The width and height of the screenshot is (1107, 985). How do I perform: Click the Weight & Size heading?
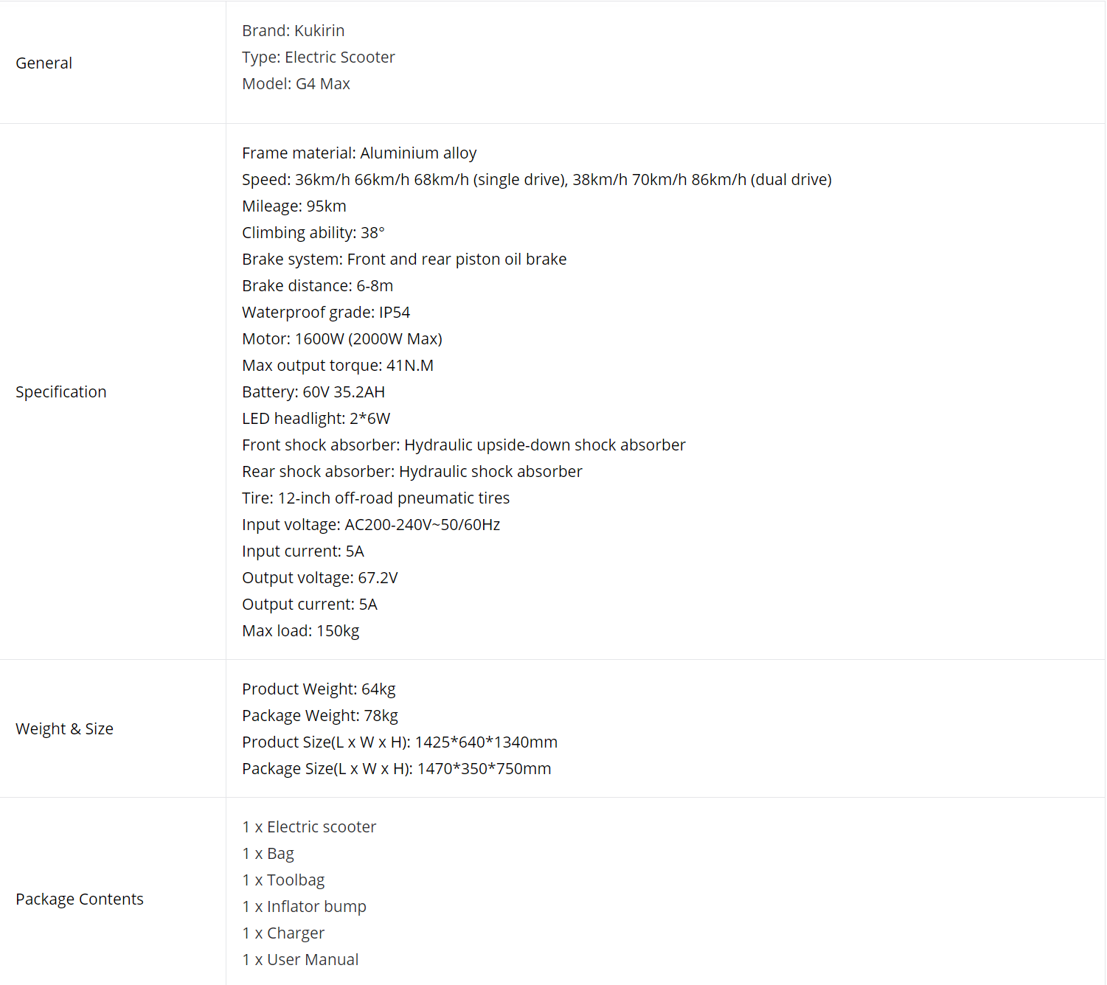click(64, 729)
